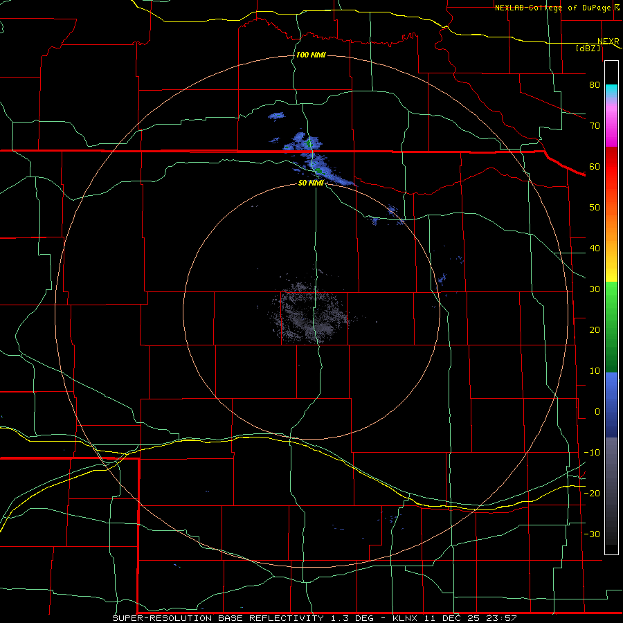Image resolution: width=623 pixels, height=623 pixels.
Task: Click the 30 value on the dBZ scale
Action: coord(595,289)
